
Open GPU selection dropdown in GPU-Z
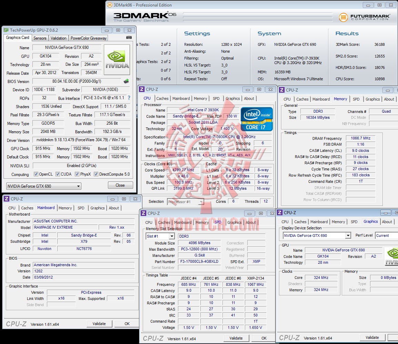[43, 186]
